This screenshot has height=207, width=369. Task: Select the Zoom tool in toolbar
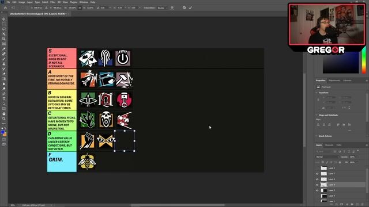pos(4,119)
